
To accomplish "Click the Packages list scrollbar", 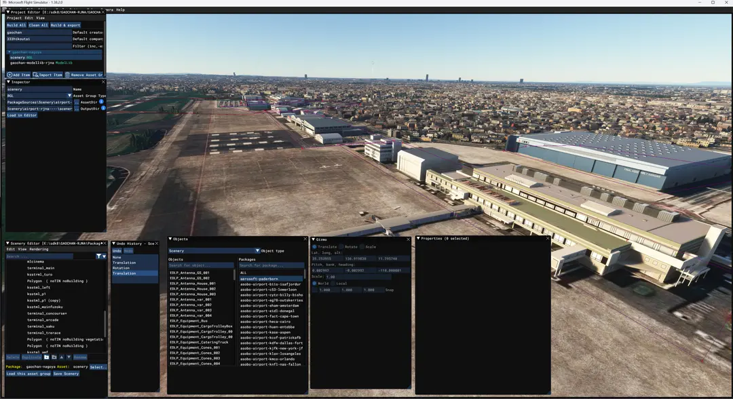I will (305, 273).
